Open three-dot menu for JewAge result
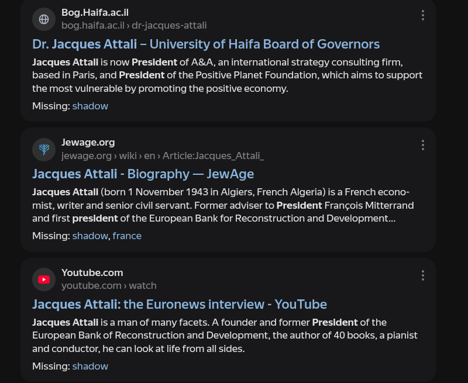The image size is (468, 383). click(x=422, y=145)
